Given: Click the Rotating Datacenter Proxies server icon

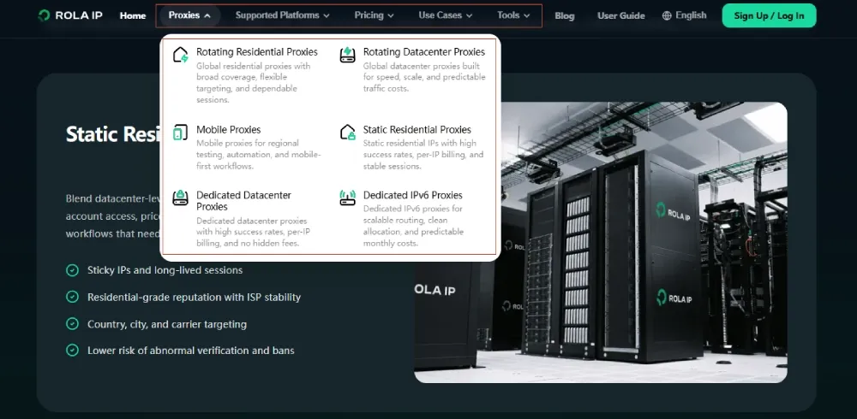Looking at the screenshot, I should (348, 55).
